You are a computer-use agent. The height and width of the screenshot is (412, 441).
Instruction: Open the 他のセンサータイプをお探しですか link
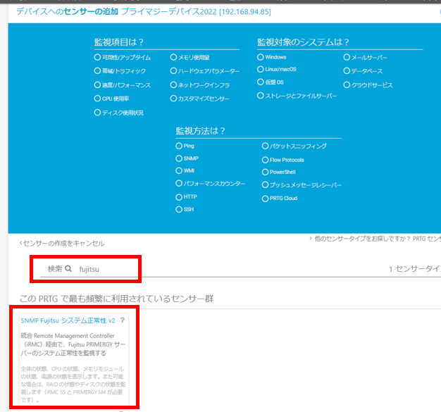[x=375, y=239]
